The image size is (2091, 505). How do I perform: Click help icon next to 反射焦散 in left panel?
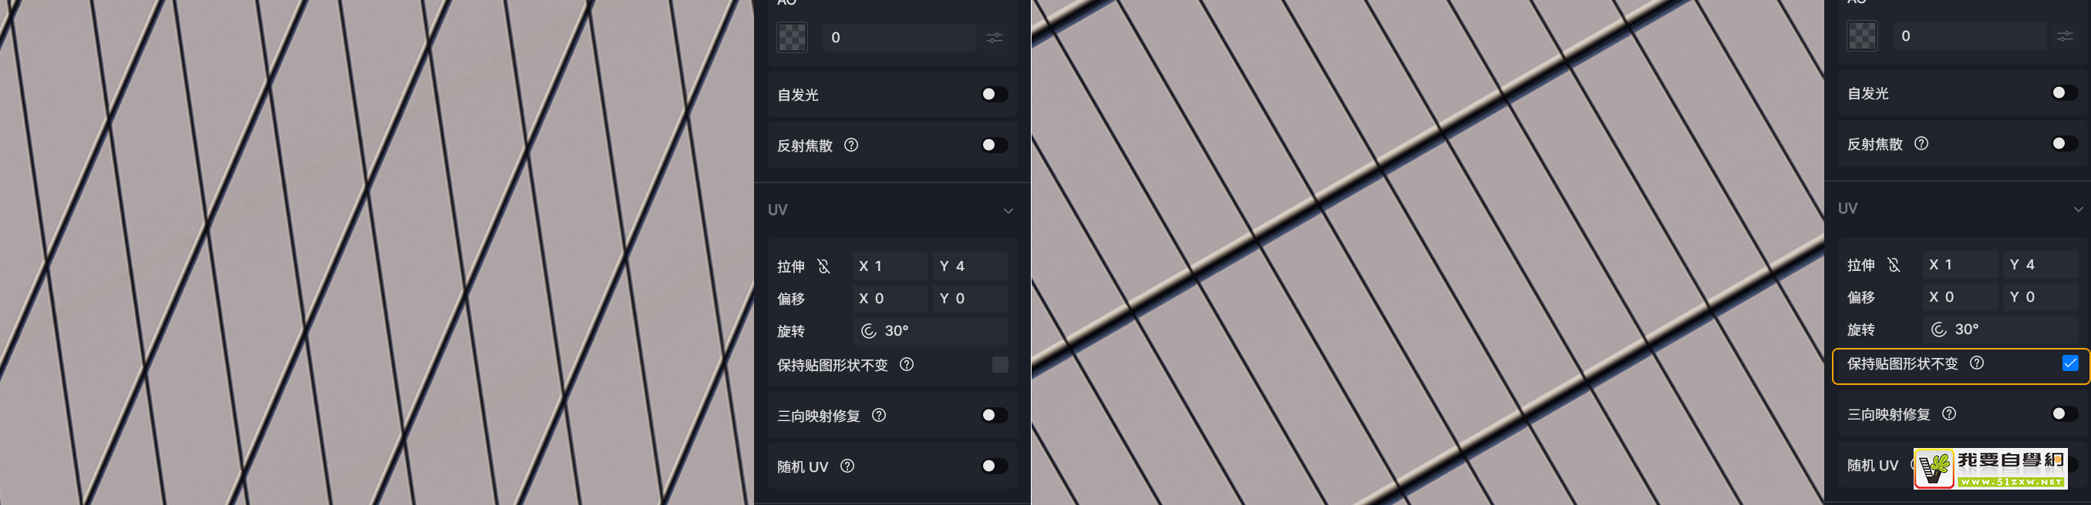coord(850,145)
